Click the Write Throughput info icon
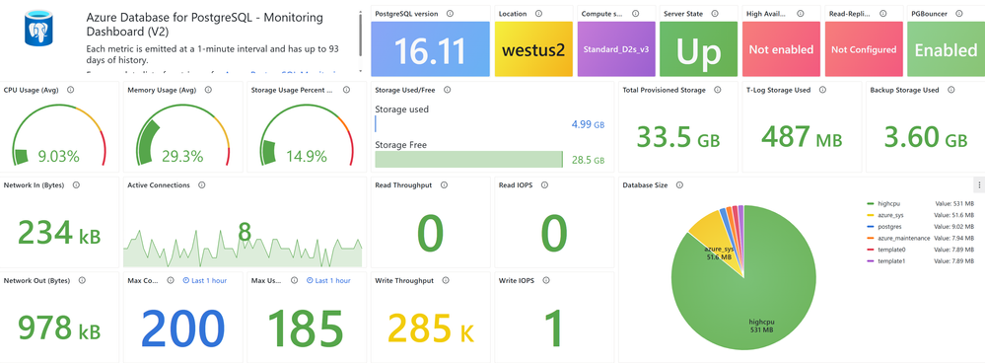The height and width of the screenshot is (363, 985). [x=447, y=281]
